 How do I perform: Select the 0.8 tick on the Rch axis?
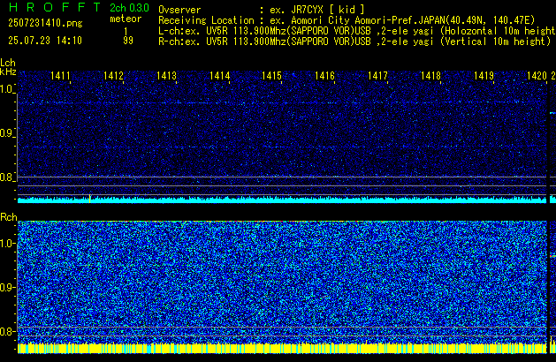click(x=7, y=331)
